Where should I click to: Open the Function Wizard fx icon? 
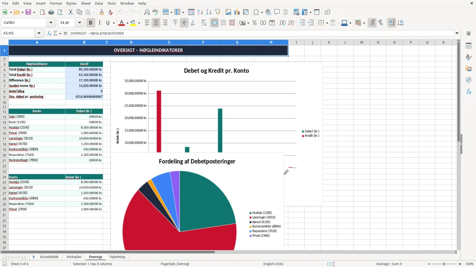[x=50, y=34]
